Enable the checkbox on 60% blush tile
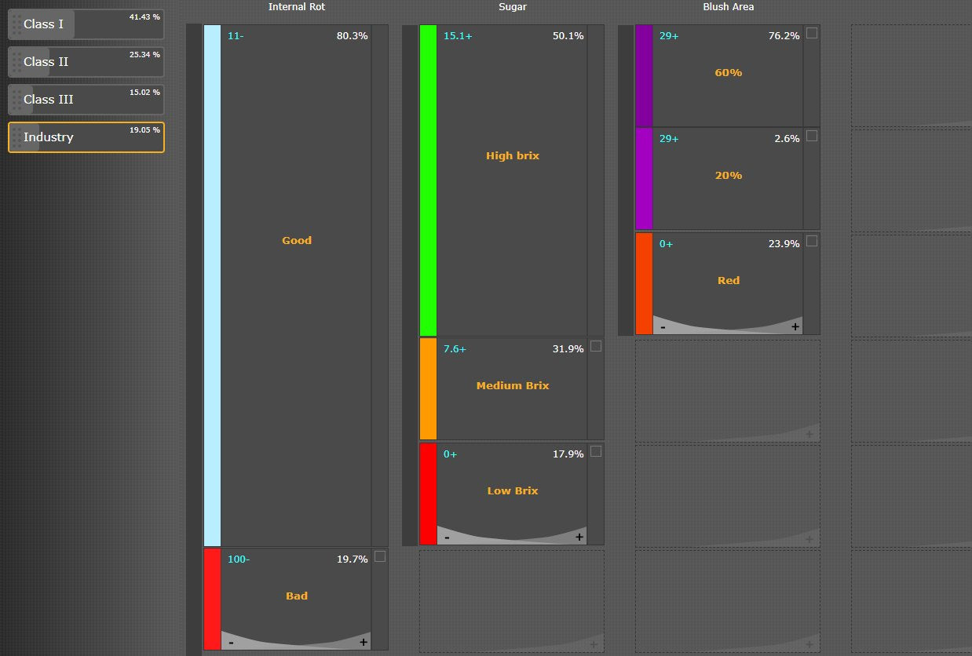Viewport: 972px width, 656px height. [812, 33]
